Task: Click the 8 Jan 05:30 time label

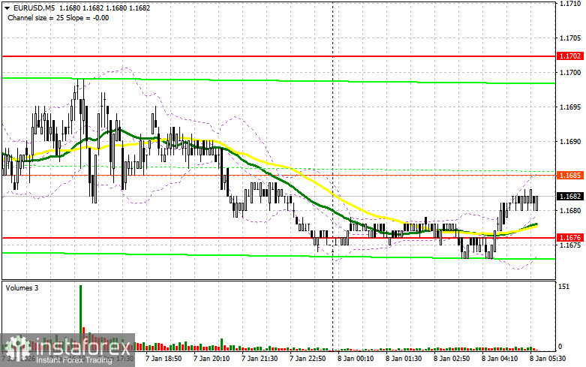Action: (x=548, y=359)
